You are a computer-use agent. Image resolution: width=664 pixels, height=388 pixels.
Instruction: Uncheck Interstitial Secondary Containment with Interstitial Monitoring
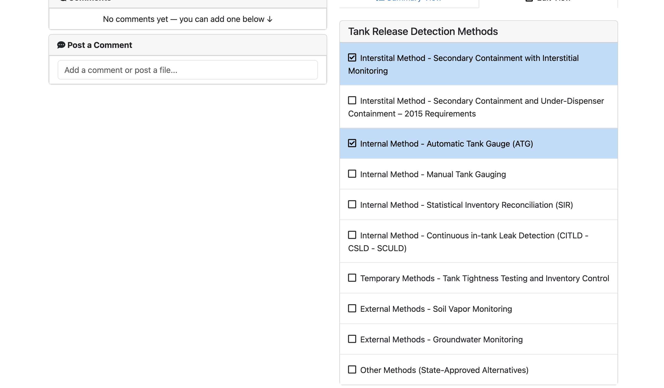point(352,58)
